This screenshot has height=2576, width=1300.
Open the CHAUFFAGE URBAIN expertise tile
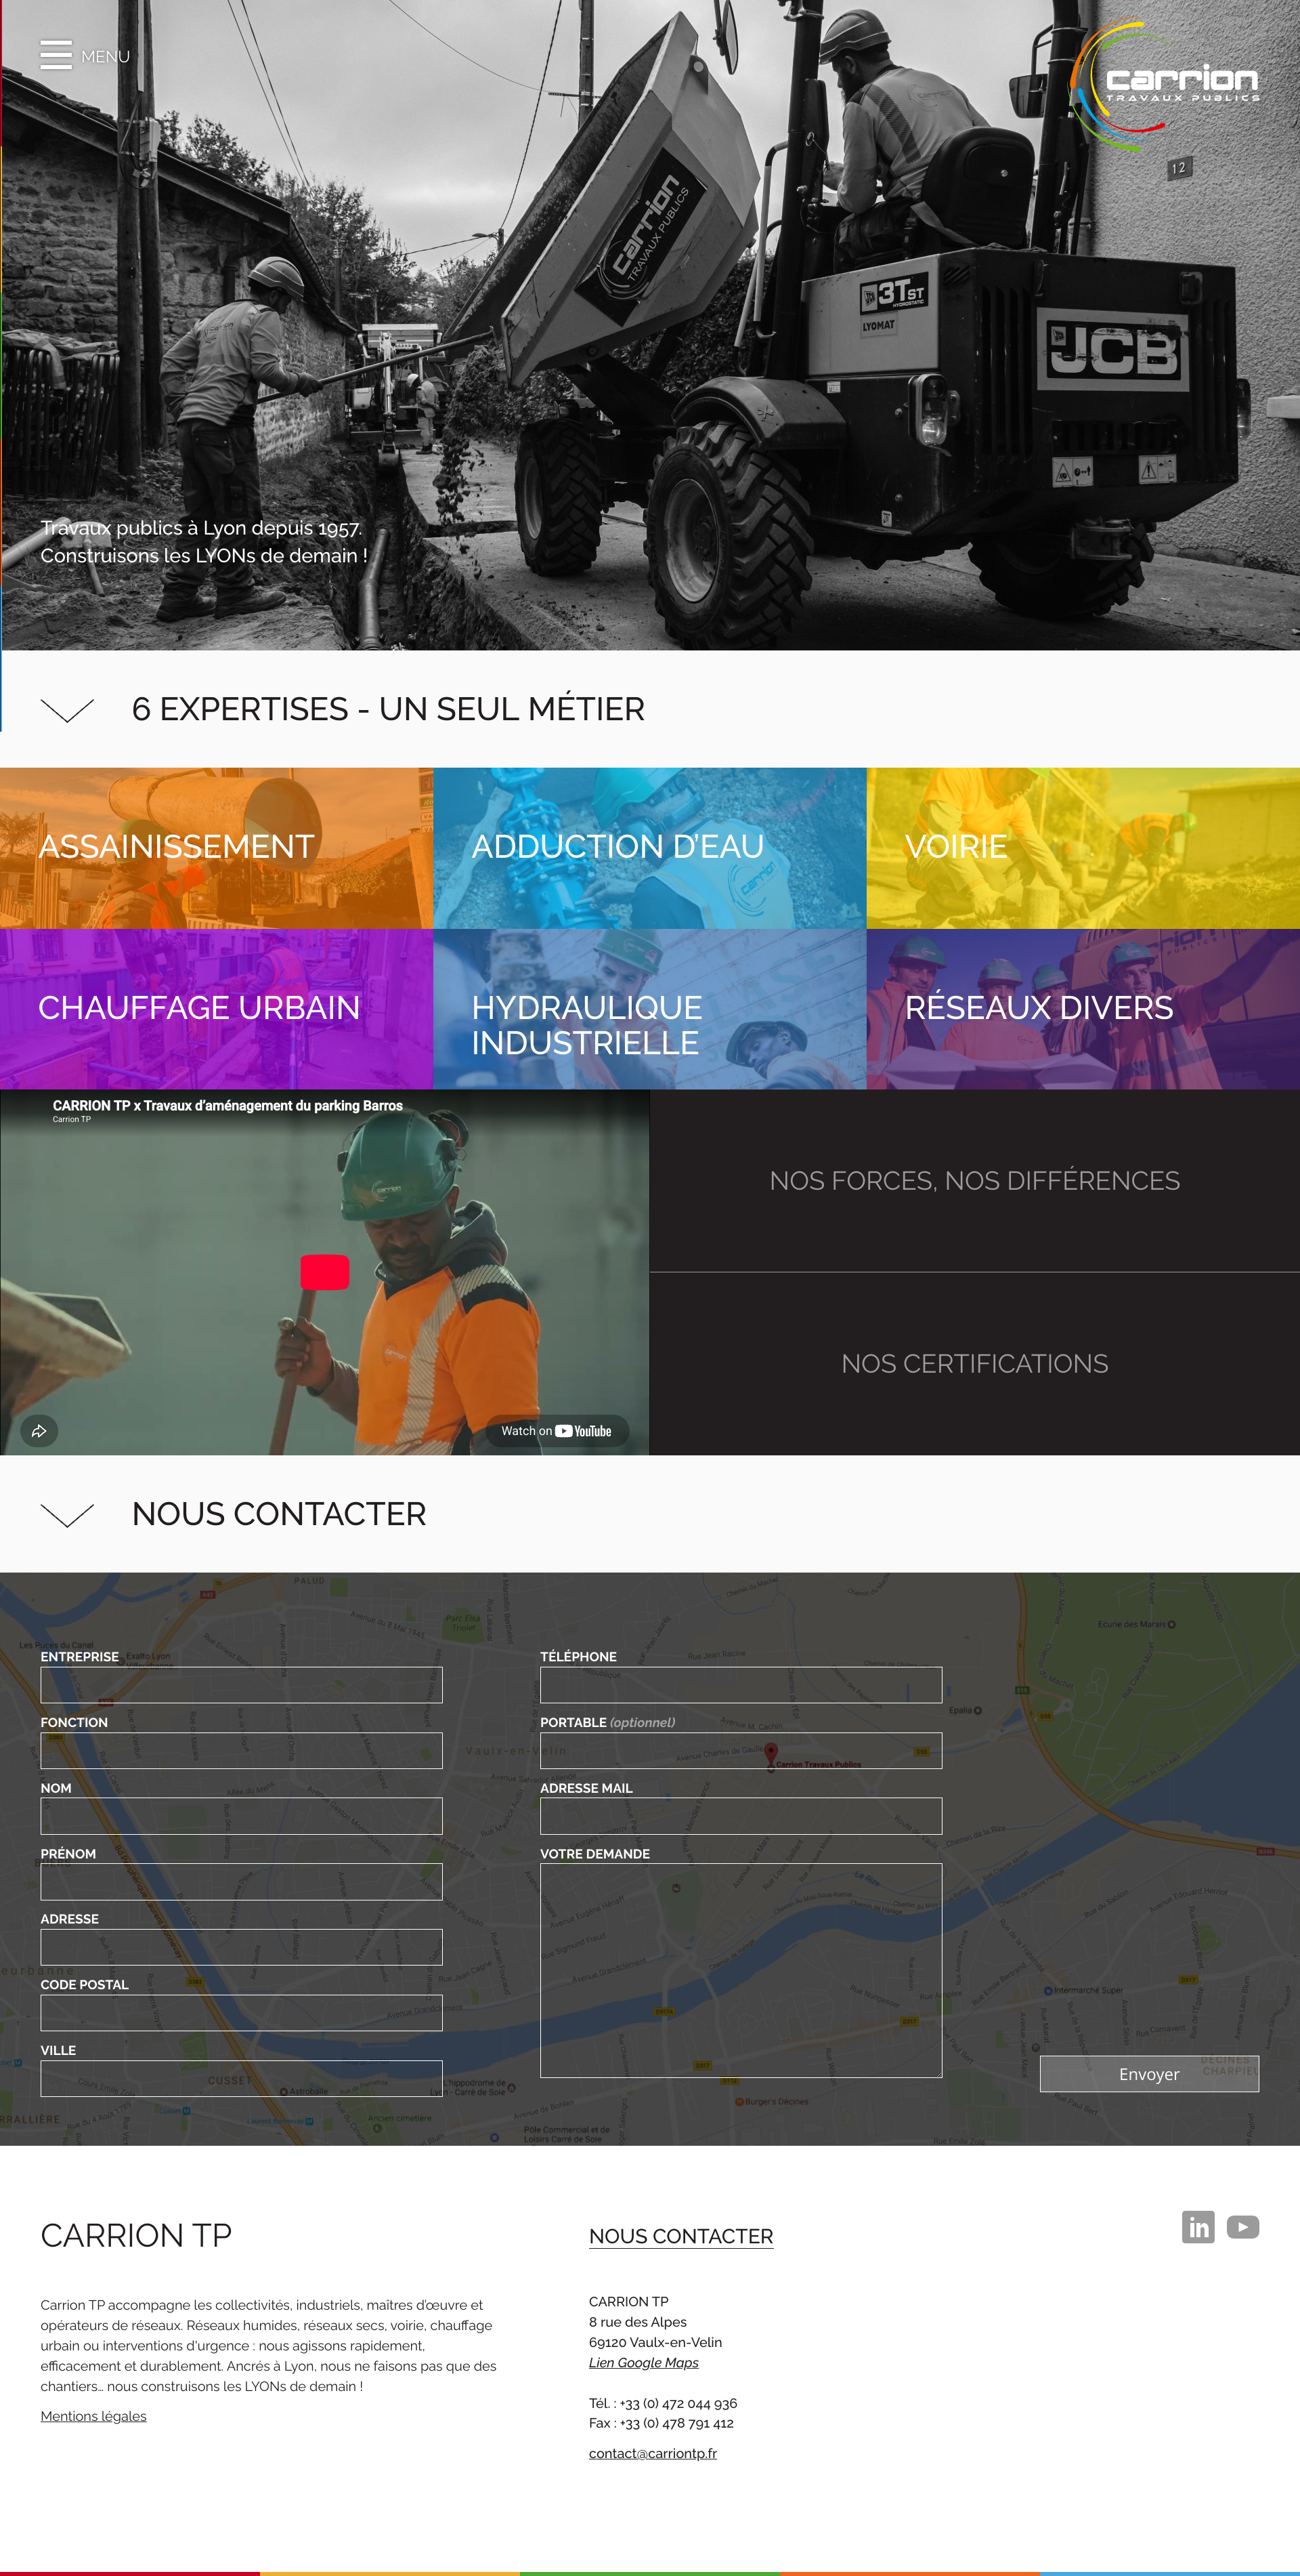[x=216, y=1009]
